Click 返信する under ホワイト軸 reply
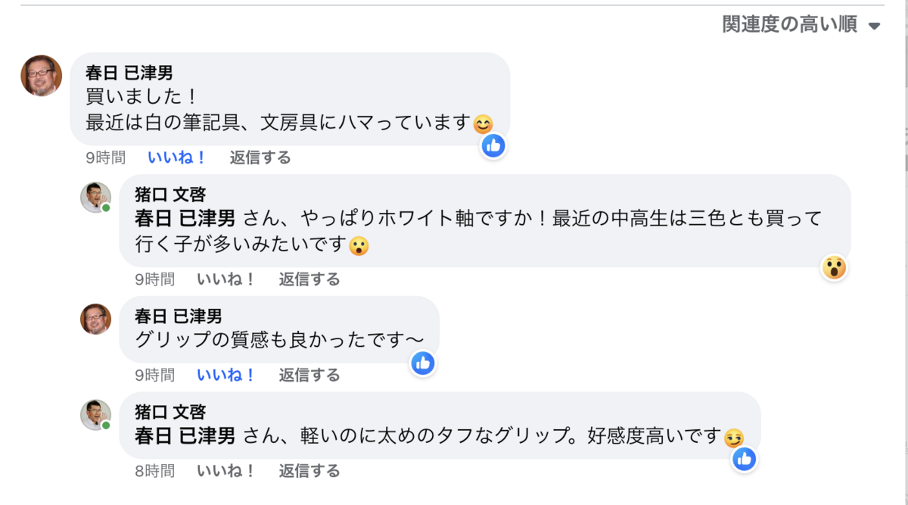 point(309,279)
